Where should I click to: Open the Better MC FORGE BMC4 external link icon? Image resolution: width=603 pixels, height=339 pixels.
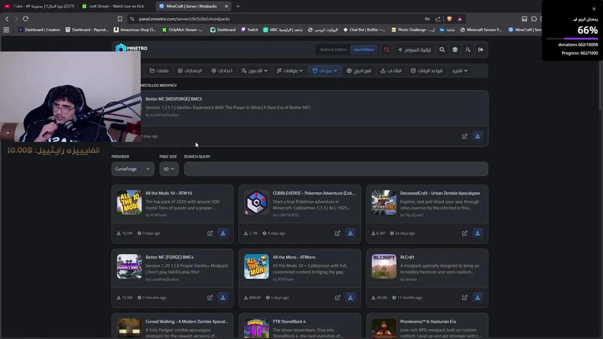click(210, 298)
